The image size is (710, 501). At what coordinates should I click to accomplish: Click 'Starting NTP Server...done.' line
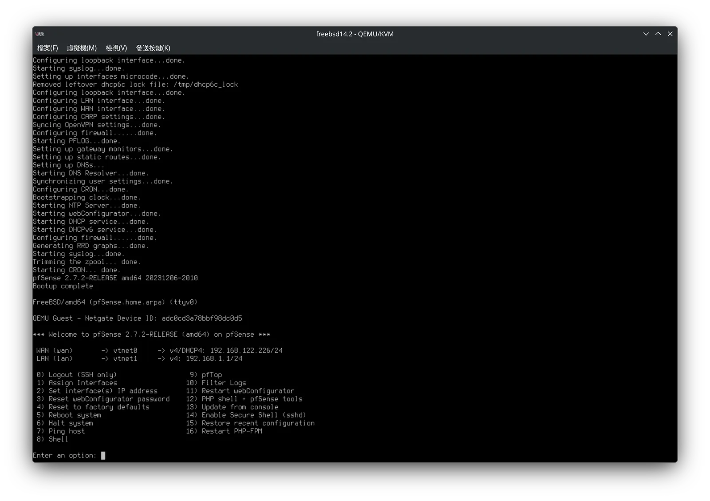[x=87, y=206]
